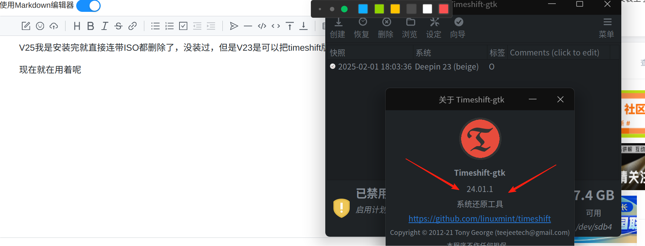Apply strikethrough formatting
The height and width of the screenshot is (246, 645).
(118, 26)
